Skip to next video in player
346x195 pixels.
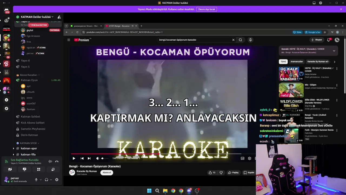click(x=89, y=158)
